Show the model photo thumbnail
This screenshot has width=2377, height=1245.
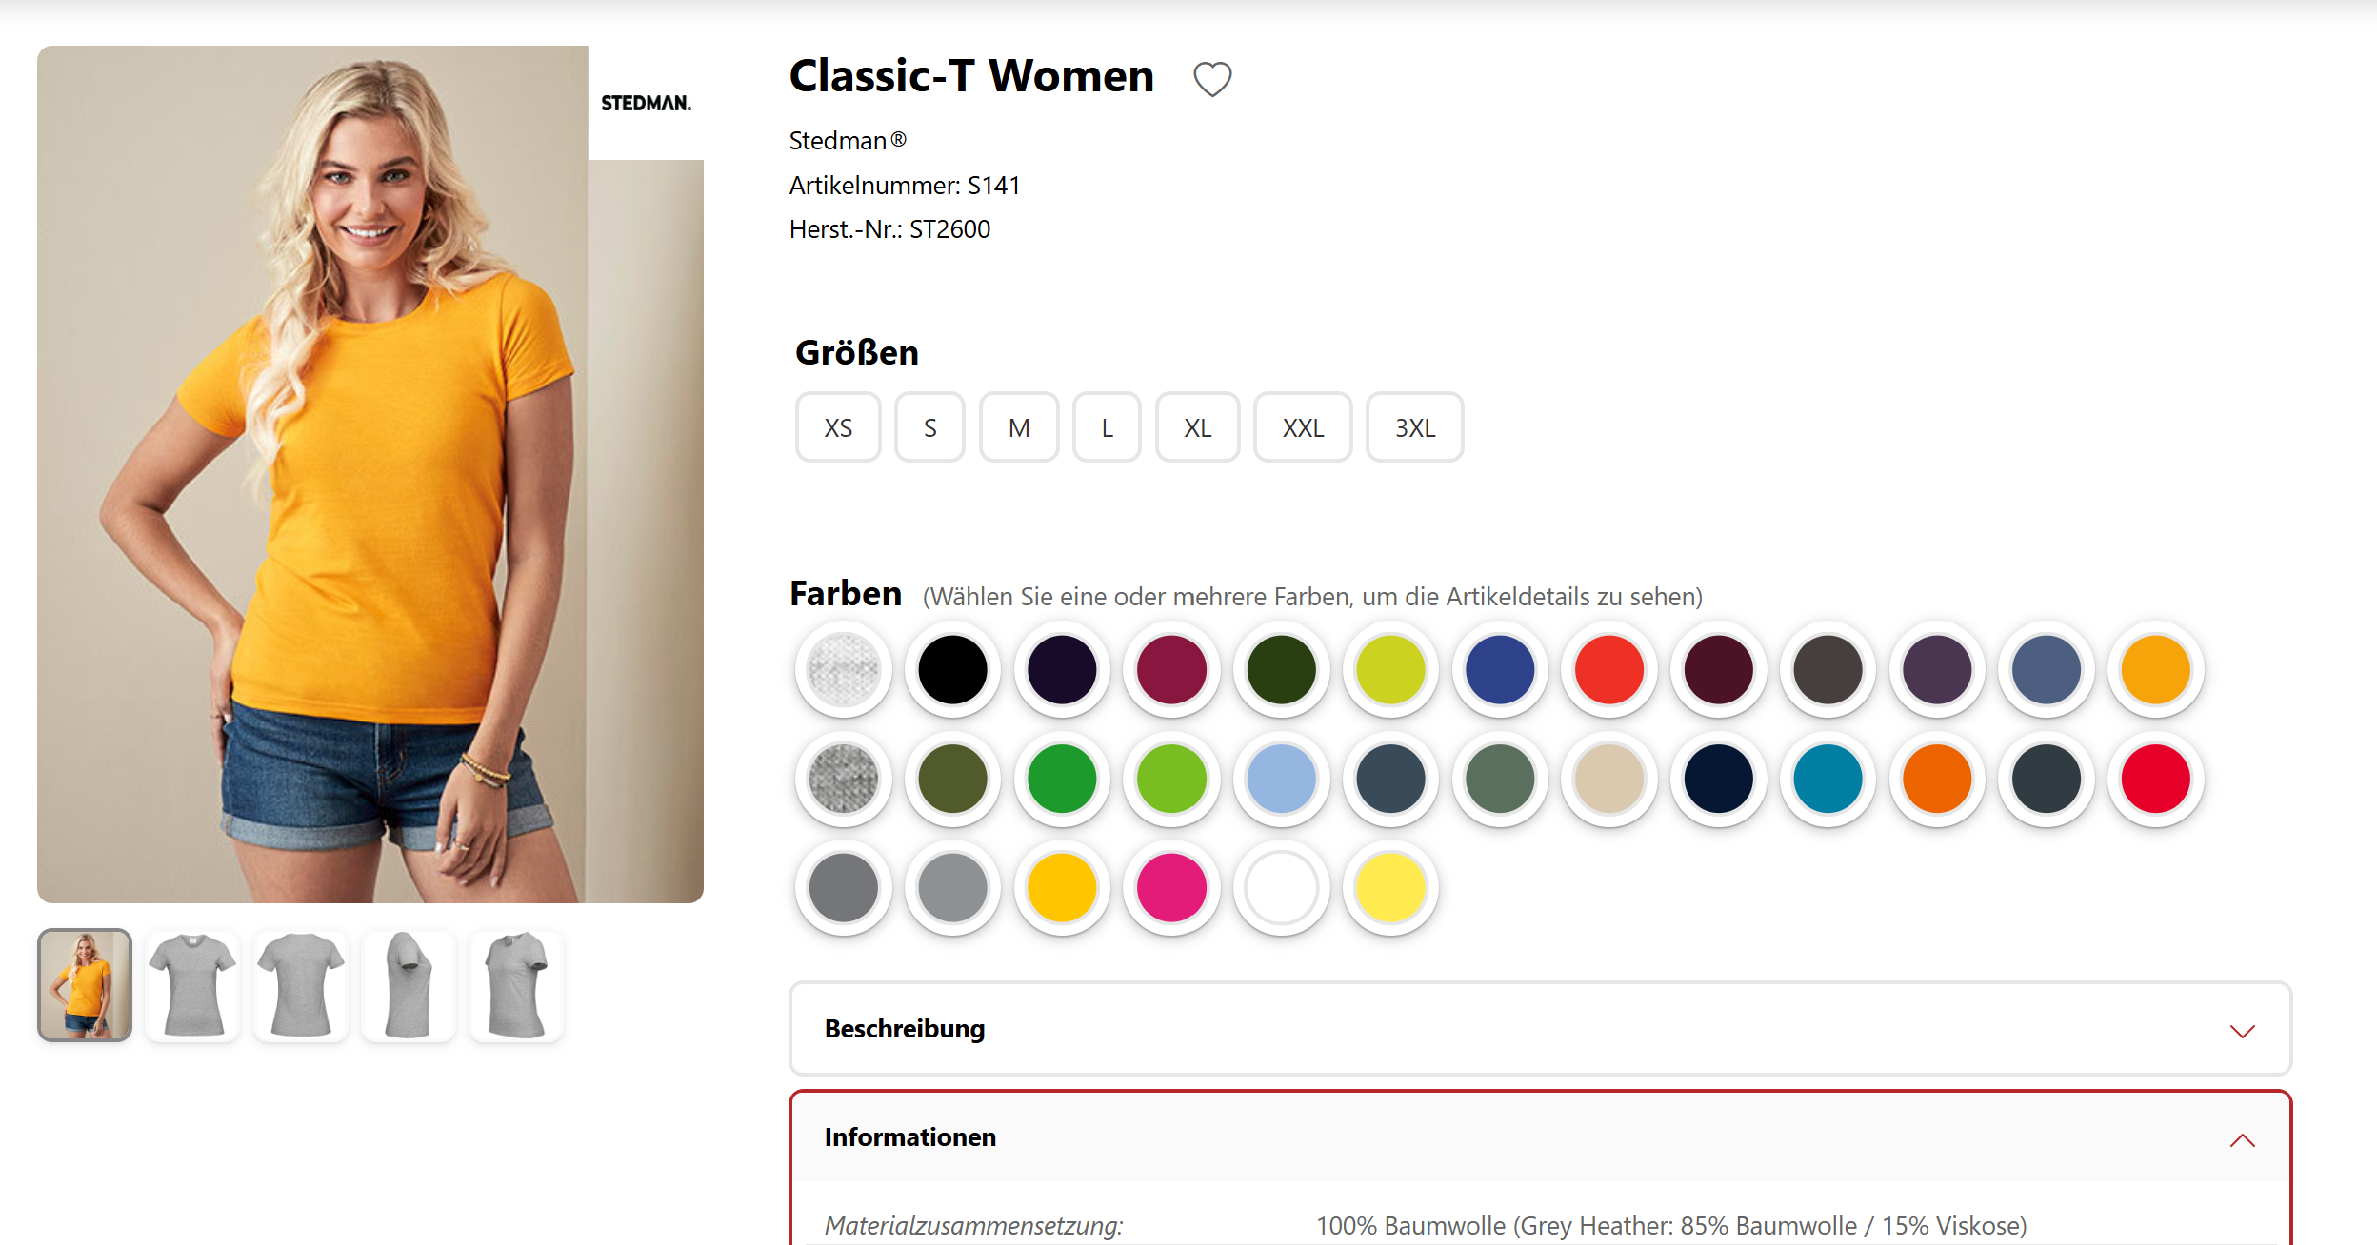point(85,985)
